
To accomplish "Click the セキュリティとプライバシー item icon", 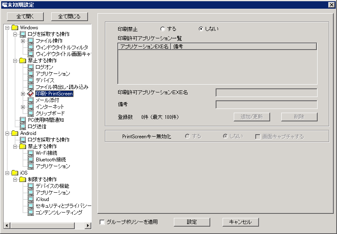I will (31, 206).
